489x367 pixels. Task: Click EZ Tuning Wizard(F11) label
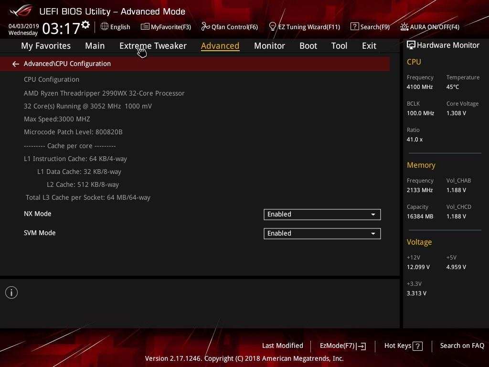(309, 27)
